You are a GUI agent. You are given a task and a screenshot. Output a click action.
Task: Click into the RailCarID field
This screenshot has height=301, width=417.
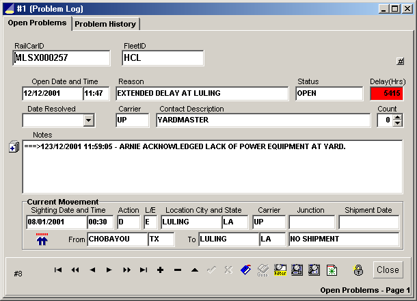click(x=61, y=58)
